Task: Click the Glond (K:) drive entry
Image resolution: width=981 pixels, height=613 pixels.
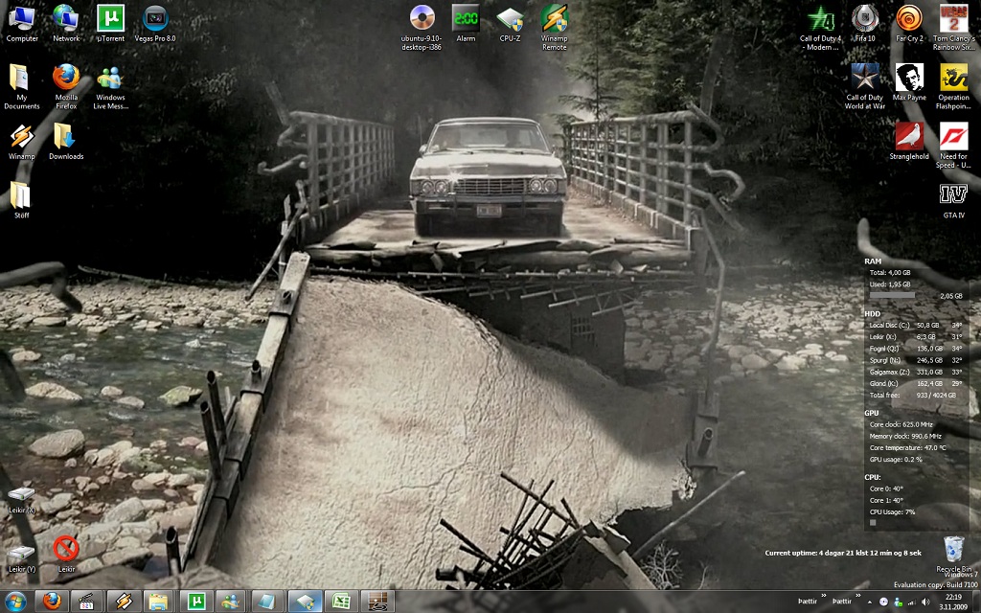Action: click(915, 383)
